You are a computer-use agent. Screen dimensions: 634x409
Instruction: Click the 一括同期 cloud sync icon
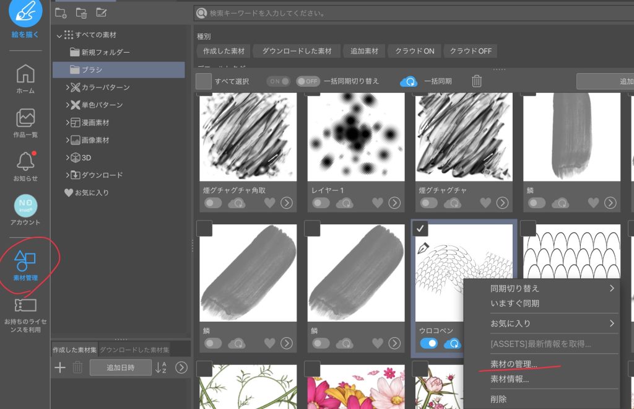pos(409,81)
